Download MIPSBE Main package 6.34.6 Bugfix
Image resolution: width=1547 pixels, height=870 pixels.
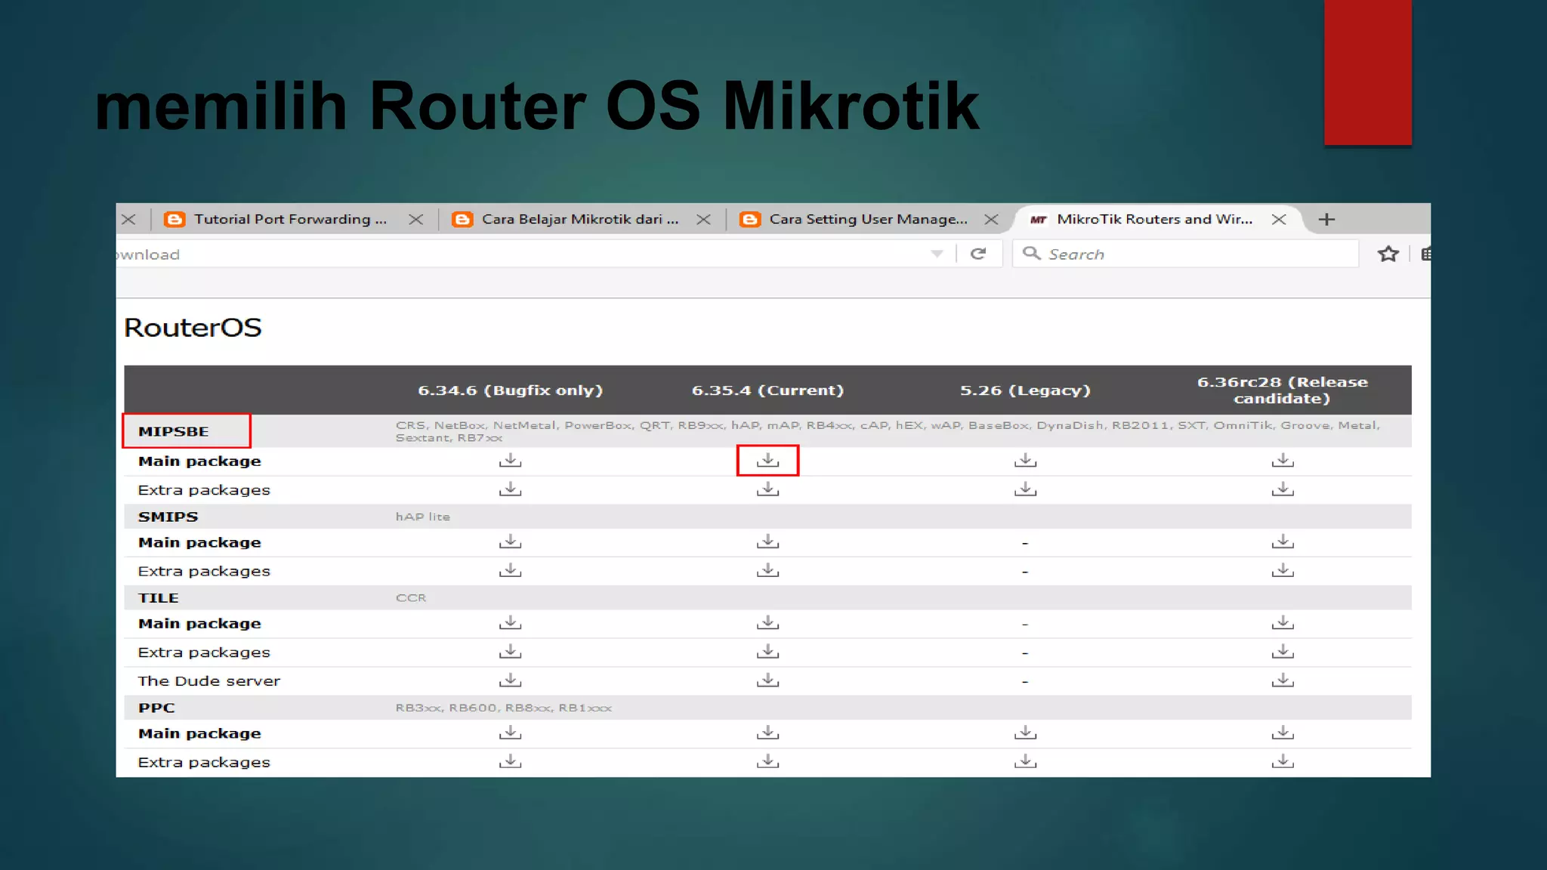(510, 460)
